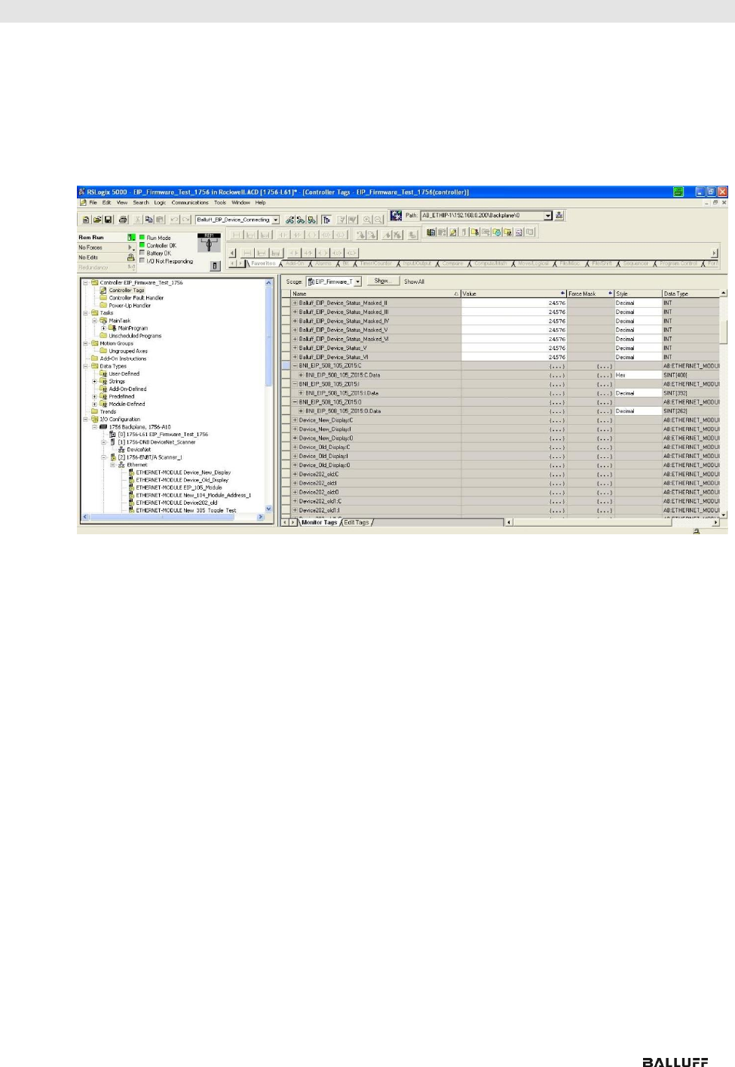Open the Rem Run controller mode dropdown
This screenshot has width=735, height=1067.
point(131,238)
